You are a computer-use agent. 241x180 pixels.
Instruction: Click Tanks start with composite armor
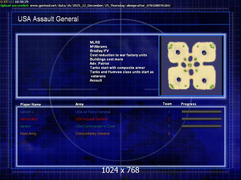(117, 68)
